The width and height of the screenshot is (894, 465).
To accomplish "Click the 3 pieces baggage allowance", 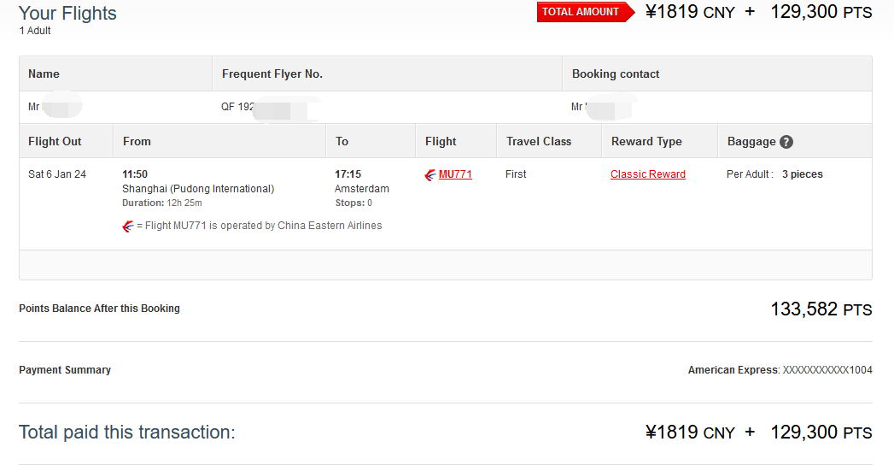I will point(802,174).
